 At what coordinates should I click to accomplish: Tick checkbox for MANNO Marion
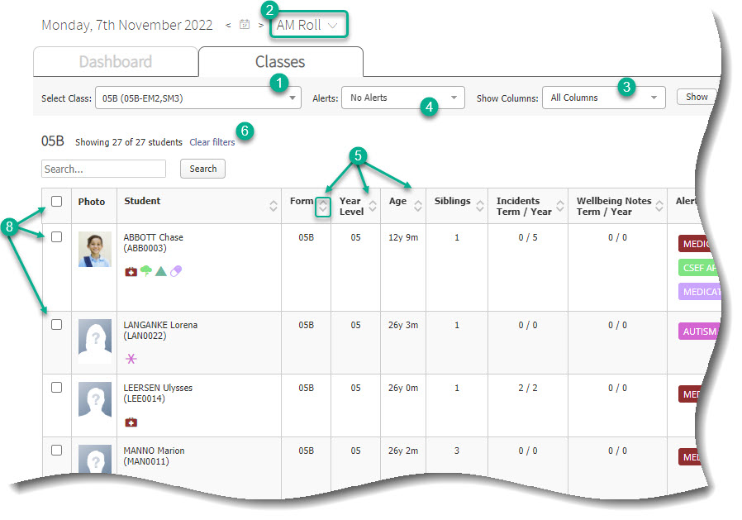click(56, 450)
